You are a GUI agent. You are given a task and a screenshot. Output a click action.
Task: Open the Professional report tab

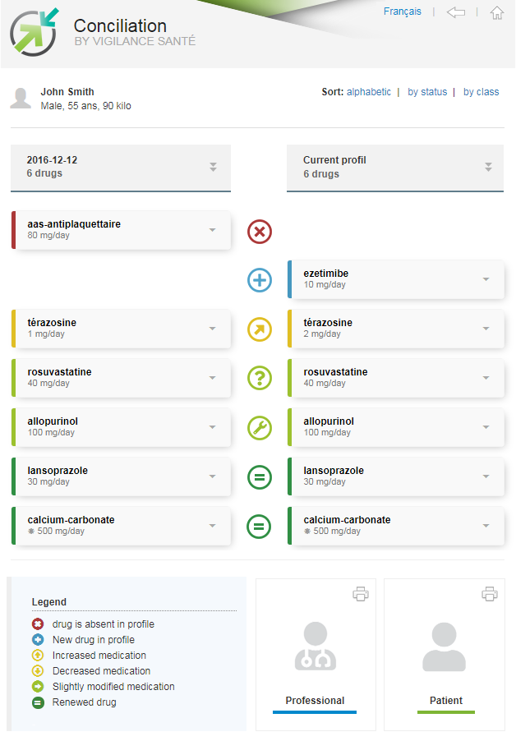click(x=316, y=655)
